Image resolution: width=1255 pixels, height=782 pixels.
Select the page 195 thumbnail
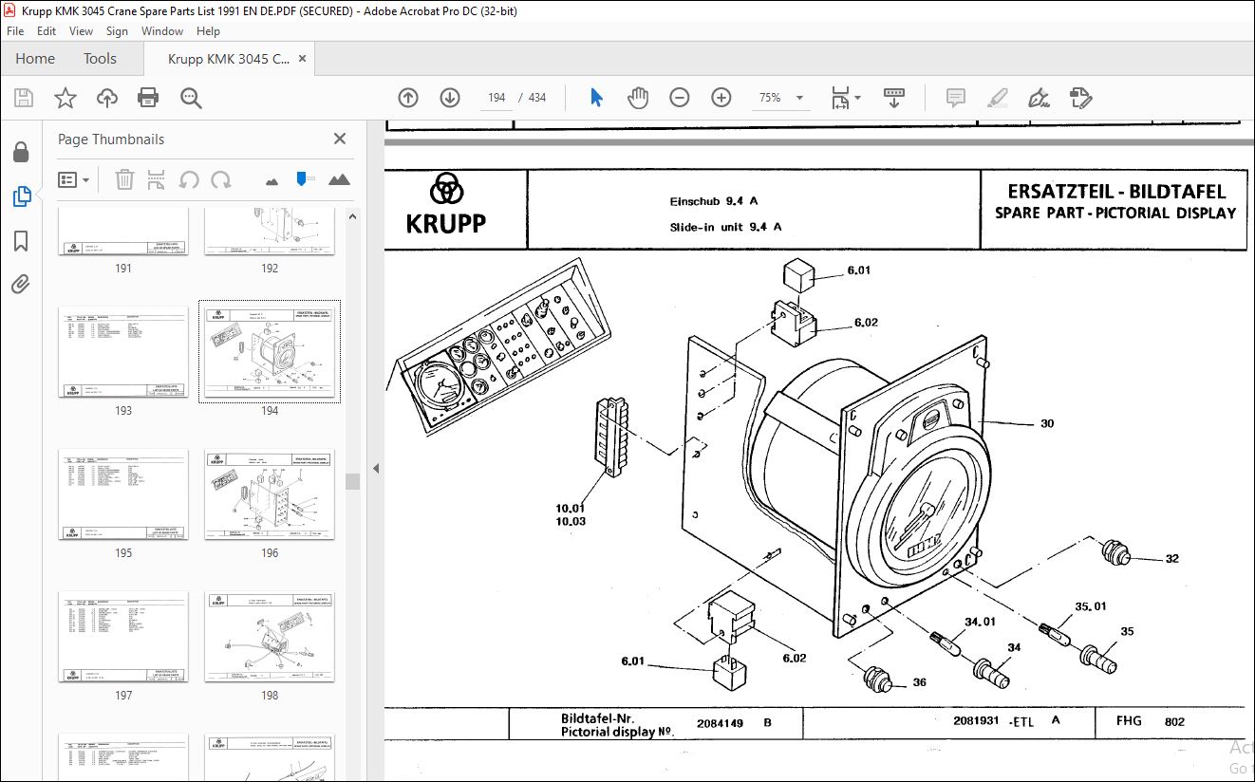tap(123, 494)
